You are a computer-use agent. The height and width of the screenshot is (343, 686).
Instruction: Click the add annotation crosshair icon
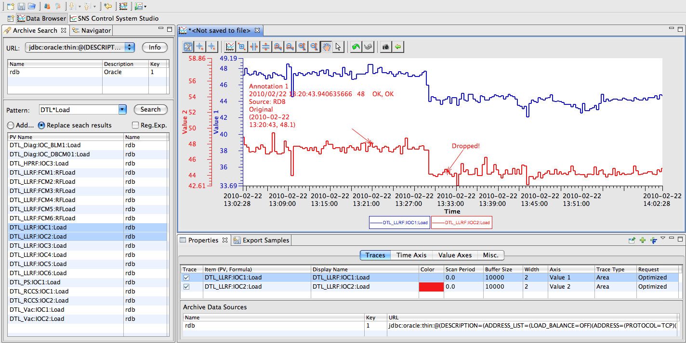[x=200, y=47]
